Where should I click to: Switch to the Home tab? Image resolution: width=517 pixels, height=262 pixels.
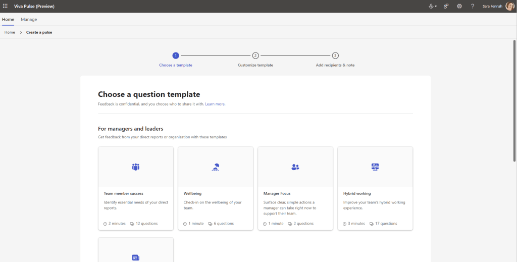pyautogui.click(x=8, y=19)
